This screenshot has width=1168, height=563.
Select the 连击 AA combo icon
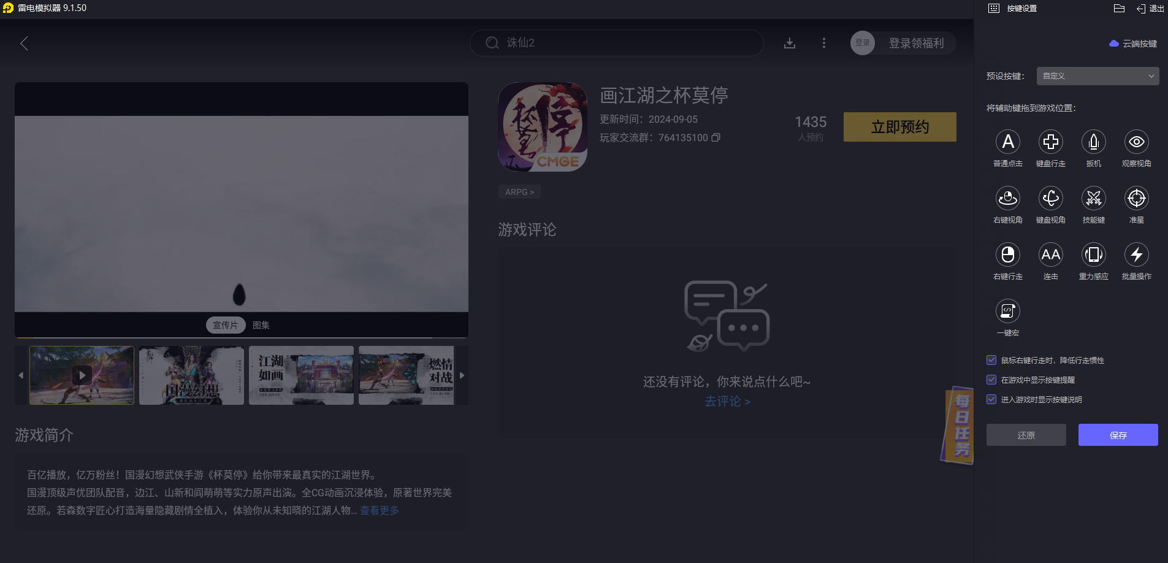point(1050,255)
